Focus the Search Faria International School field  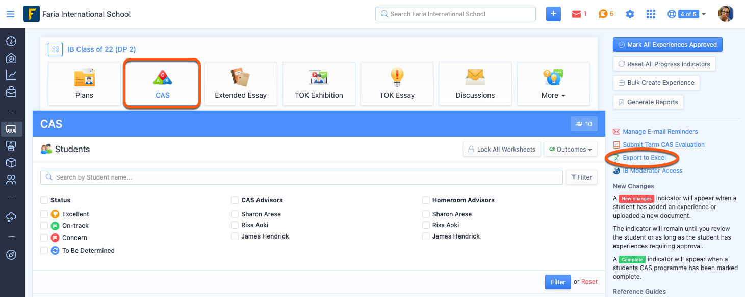pyautogui.click(x=455, y=14)
